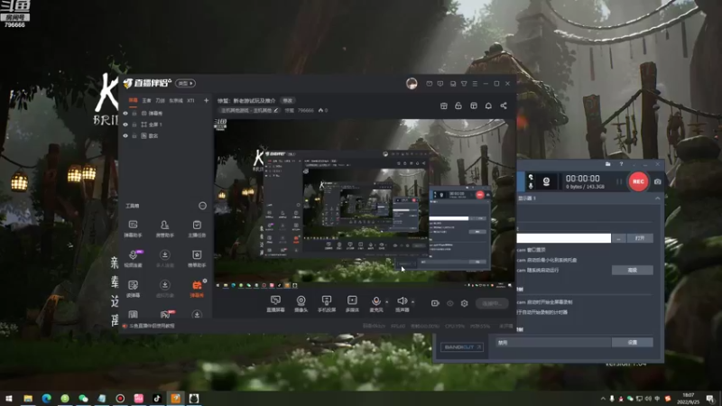The image size is (722, 406).
Task: Add 直播屏幕 screen capture source
Action: (275, 304)
